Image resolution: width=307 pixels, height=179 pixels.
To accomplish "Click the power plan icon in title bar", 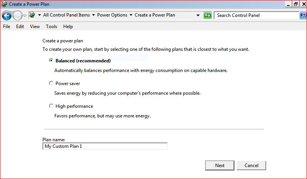I will tap(4, 4).
